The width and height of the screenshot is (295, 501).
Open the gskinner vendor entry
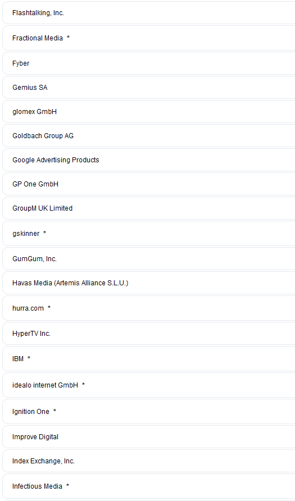click(x=148, y=234)
